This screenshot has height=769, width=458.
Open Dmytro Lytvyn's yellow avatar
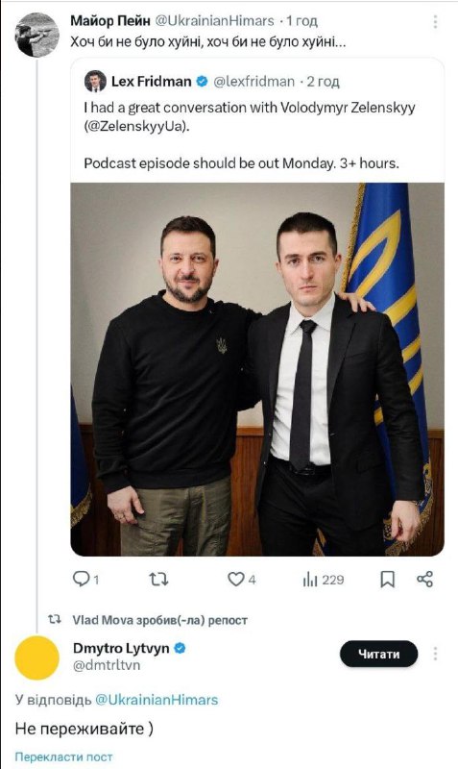[36, 657]
